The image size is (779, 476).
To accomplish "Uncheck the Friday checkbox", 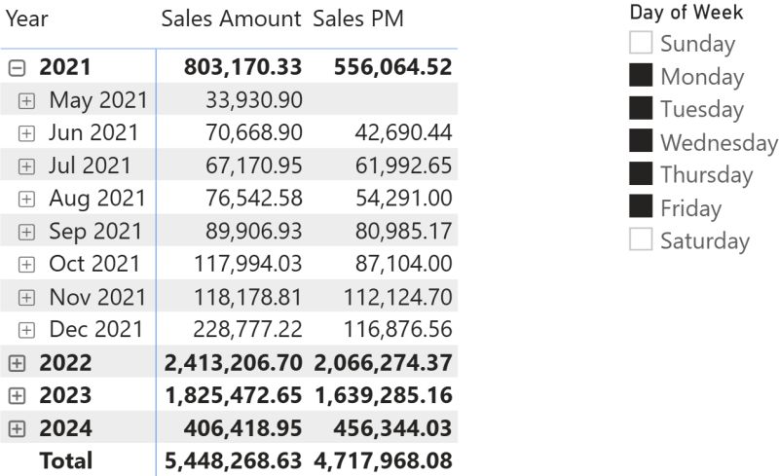I will [641, 207].
